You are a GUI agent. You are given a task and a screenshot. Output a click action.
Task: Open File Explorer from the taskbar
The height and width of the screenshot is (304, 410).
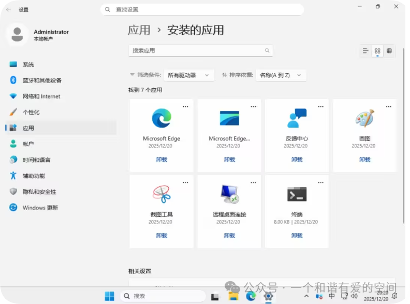(x=233, y=296)
